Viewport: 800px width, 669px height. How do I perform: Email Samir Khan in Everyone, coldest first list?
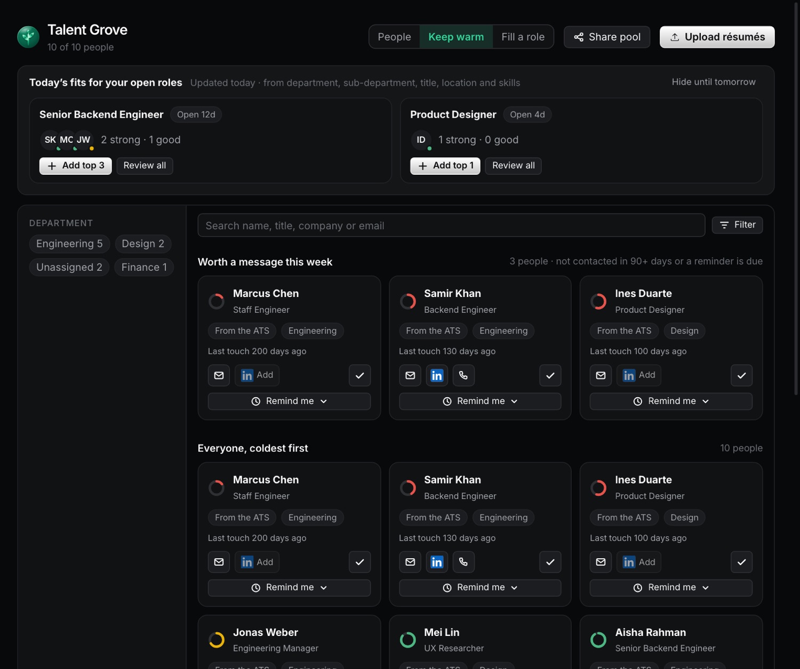coord(410,562)
